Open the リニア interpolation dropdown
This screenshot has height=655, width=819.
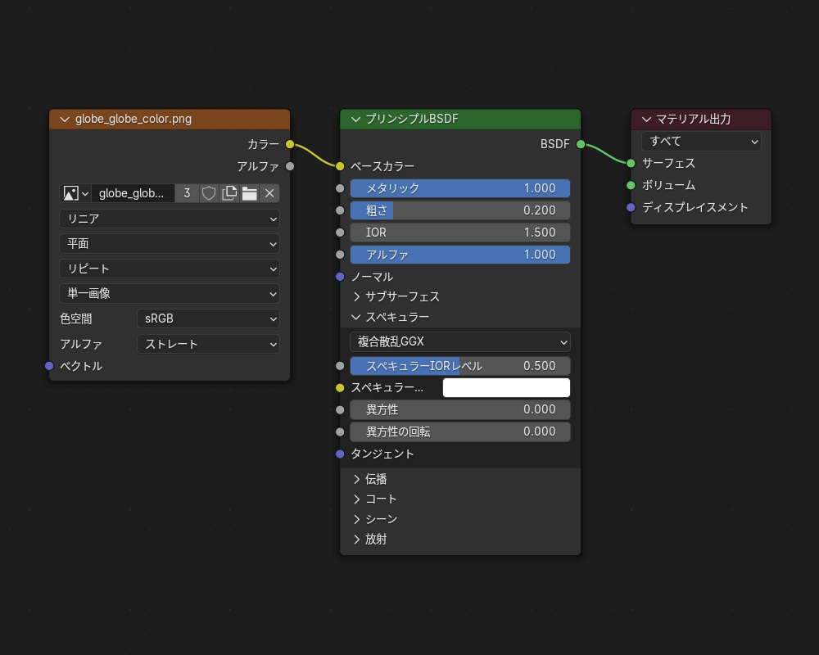169,219
